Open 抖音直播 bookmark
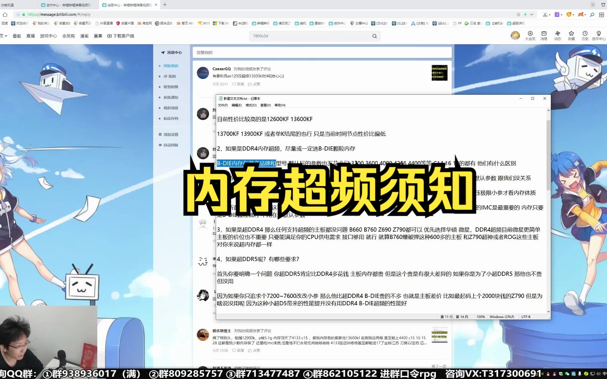This screenshot has width=607, height=379. point(104,24)
